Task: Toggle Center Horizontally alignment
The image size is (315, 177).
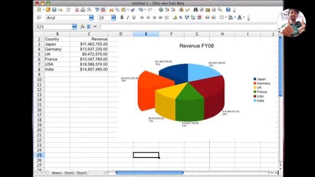Action: point(148,18)
